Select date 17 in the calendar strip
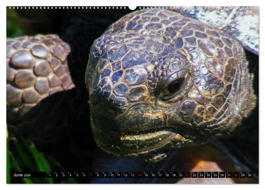 [x=160, y=175]
